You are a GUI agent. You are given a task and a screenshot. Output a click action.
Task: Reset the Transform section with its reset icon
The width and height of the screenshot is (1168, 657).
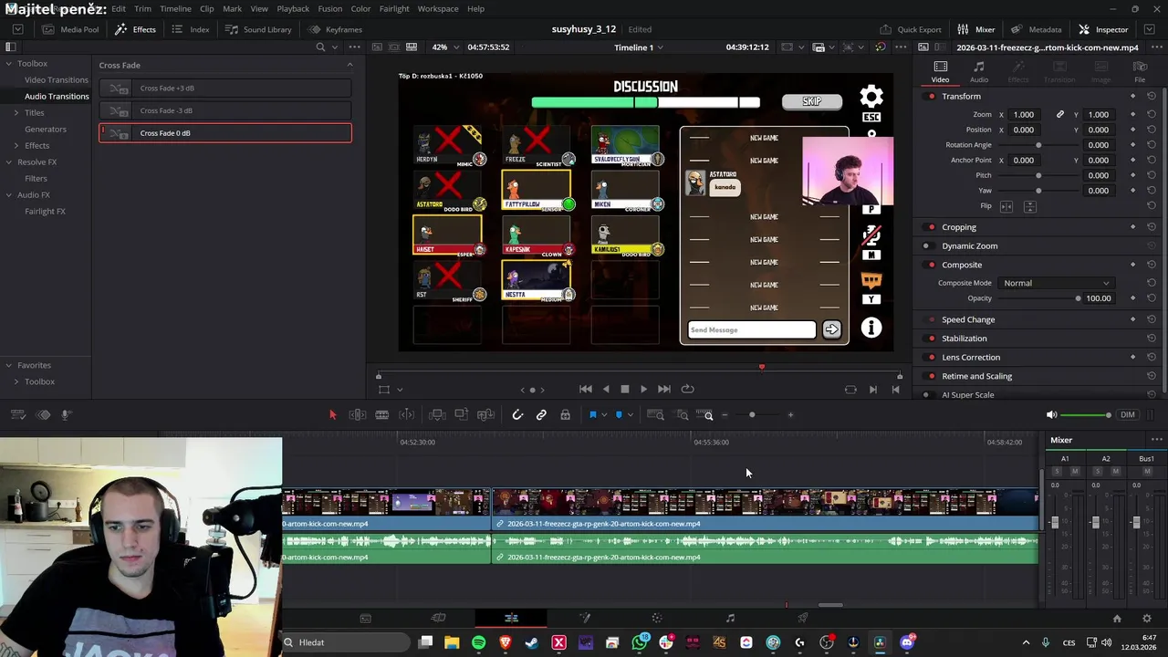(x=1152, y=97)
